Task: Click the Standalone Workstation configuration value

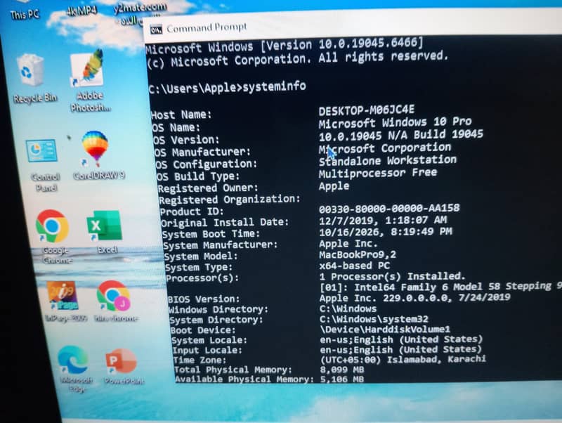Action: pyautogui.click(x=388, y=161)
